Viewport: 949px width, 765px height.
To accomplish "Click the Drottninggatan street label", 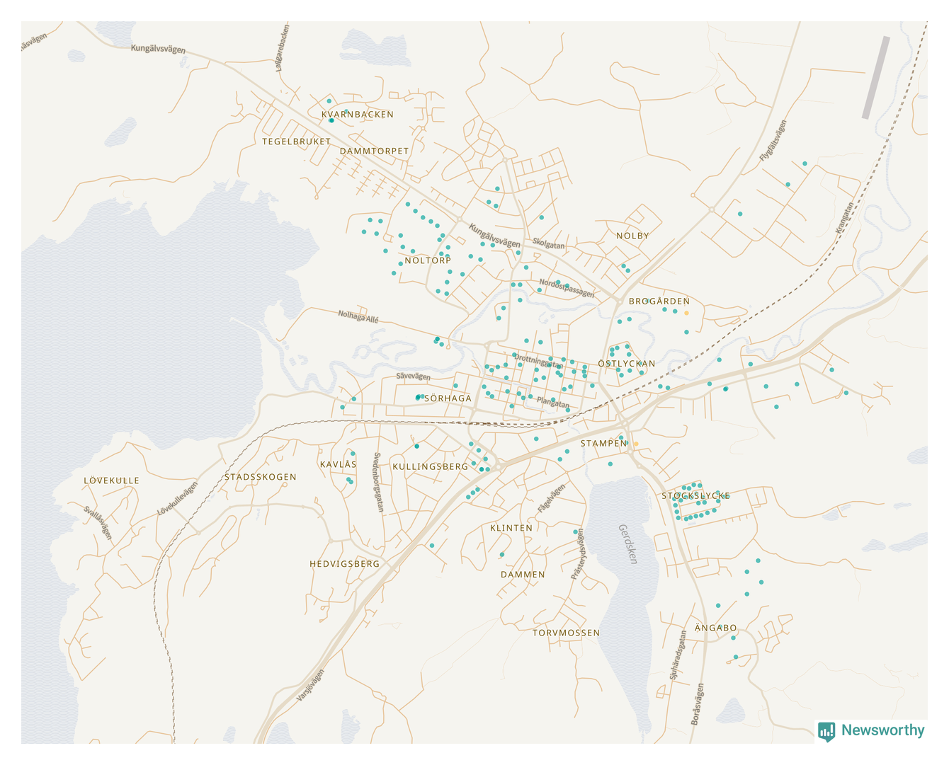I will coord(538,361).
